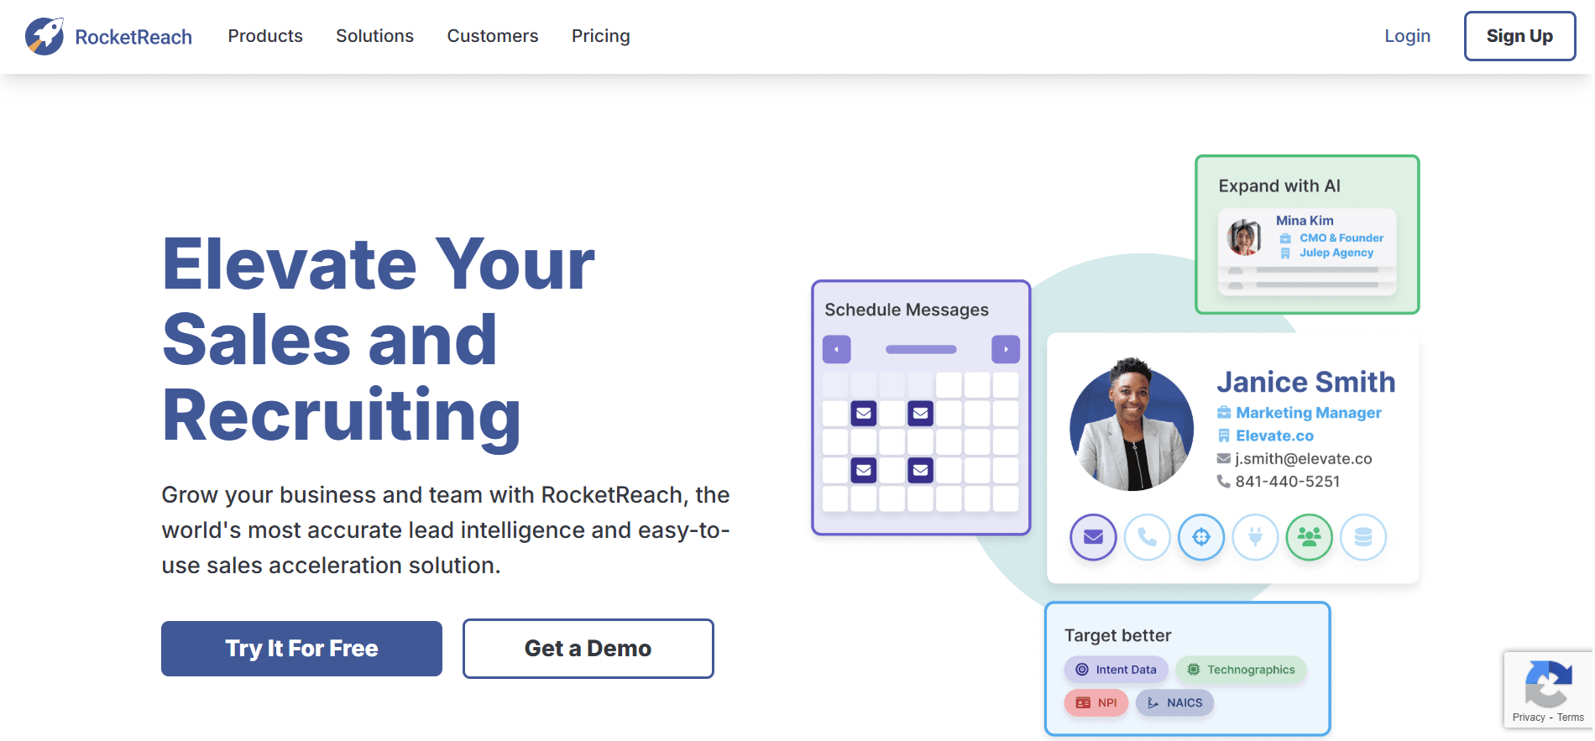
Task: Click the Marketing Manager job title
Action: pos(1309,413)
